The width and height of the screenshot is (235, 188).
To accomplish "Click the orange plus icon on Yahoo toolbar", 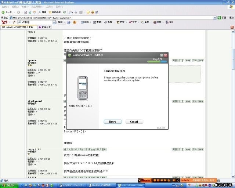I will [74, 22].
